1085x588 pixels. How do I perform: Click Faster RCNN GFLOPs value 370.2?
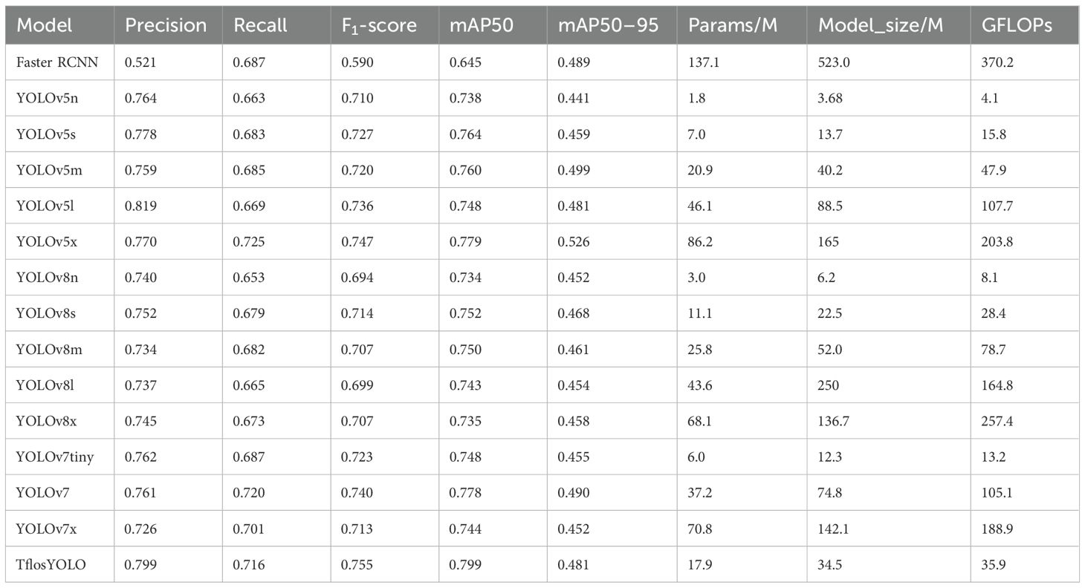pos(997,62)
